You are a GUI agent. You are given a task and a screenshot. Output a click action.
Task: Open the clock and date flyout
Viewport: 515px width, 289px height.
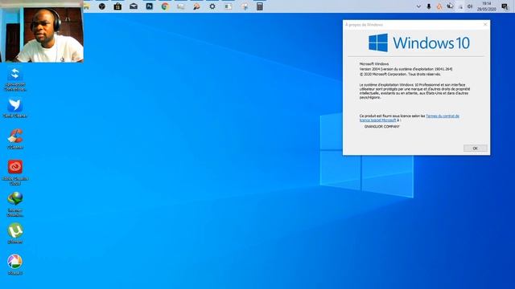click(x=486, y=6)
